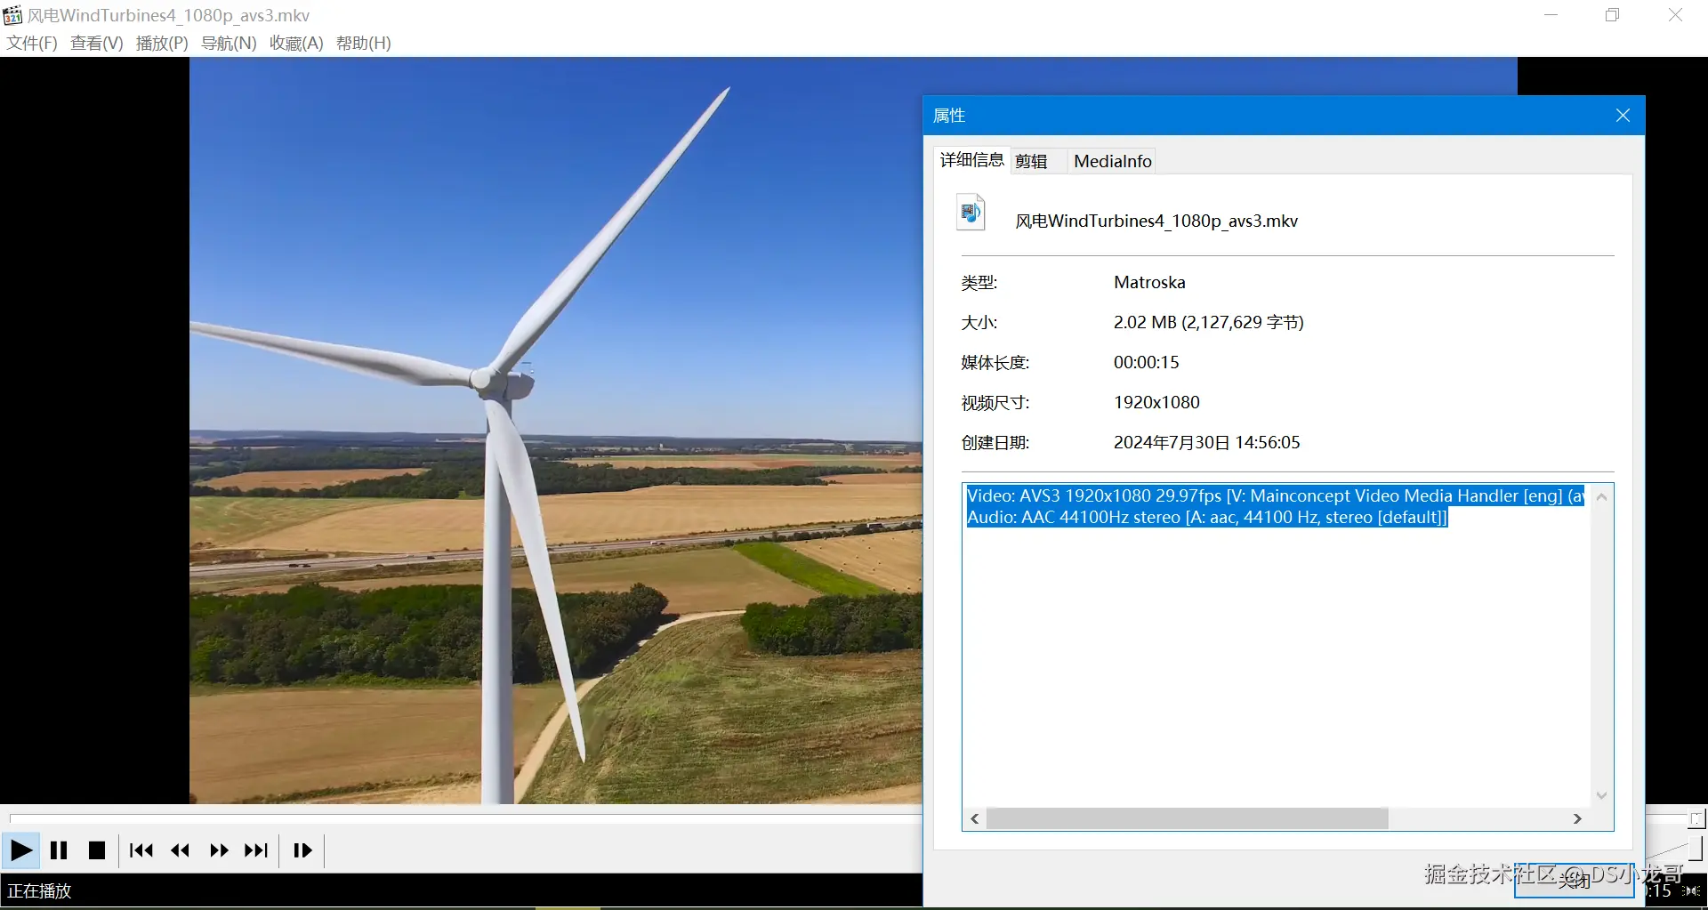Close the 属性 dialog with X
The image size is (1708, 910).
tap(1623, 116)
